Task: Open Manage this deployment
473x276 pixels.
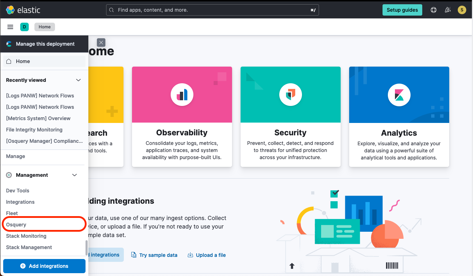Action: coord(44,44)
